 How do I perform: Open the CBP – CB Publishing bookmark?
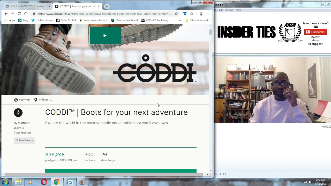coord(155,20)
